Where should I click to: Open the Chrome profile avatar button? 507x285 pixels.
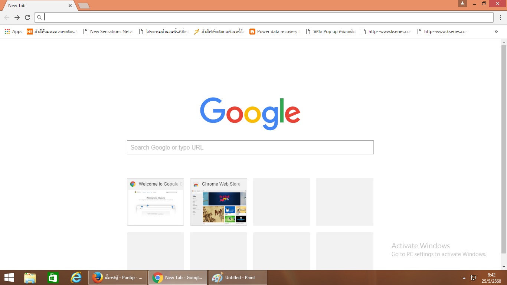click(462, 3)
